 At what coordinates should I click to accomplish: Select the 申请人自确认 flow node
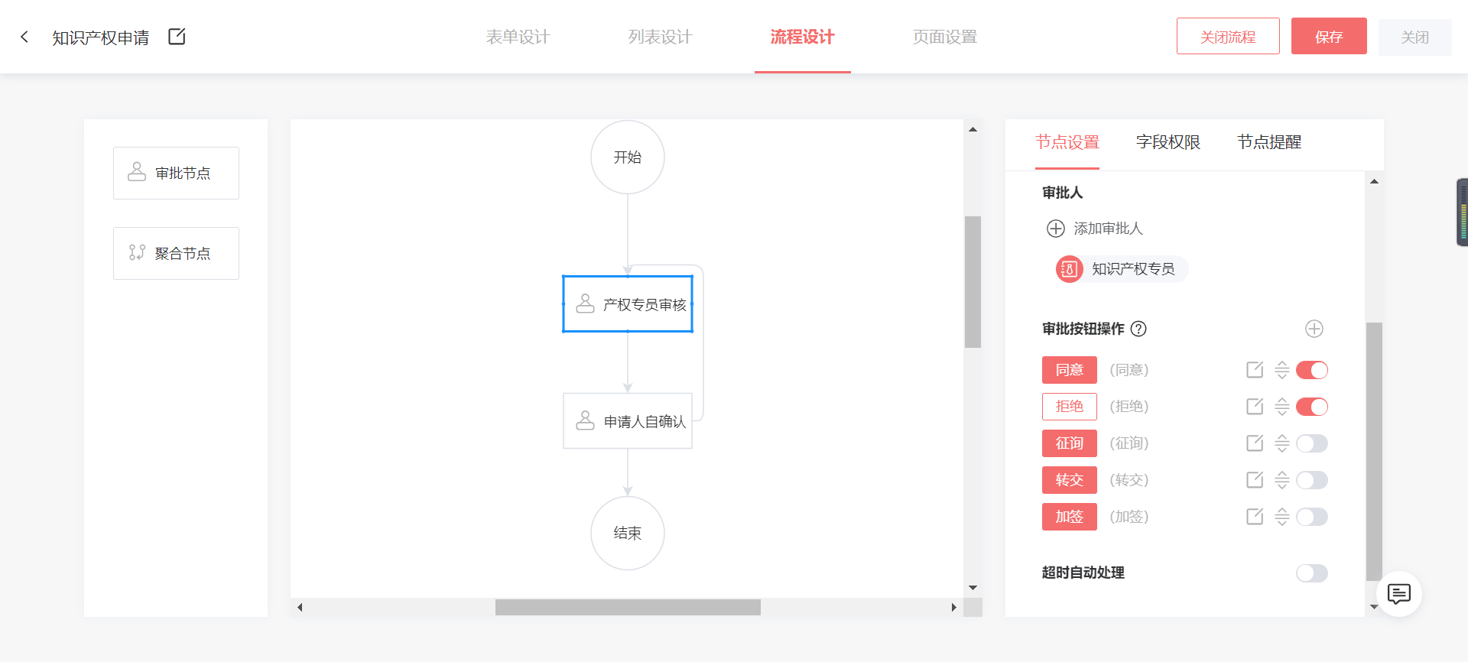[628, 421]
